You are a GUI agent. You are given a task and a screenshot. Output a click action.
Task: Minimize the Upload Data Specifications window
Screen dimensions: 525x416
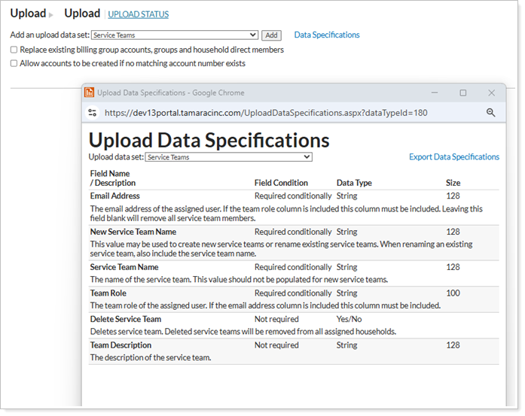435,93
